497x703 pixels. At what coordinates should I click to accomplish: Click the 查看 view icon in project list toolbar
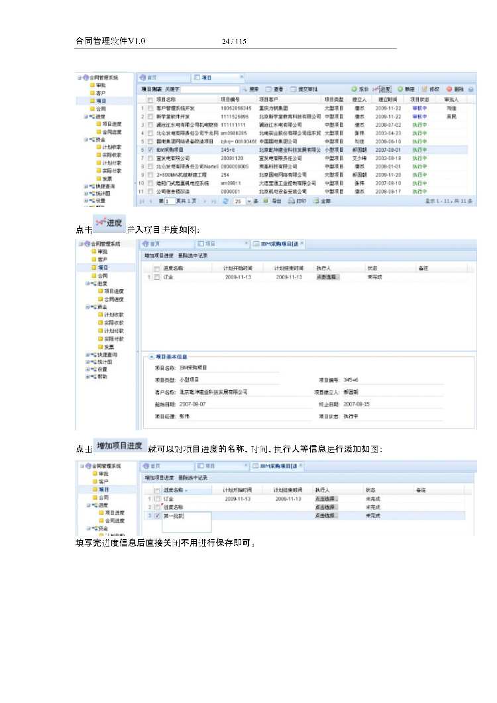[268, 90]
